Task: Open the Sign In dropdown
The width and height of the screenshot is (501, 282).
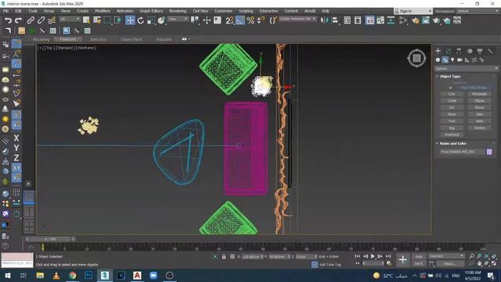Action: tap(413, 11)
